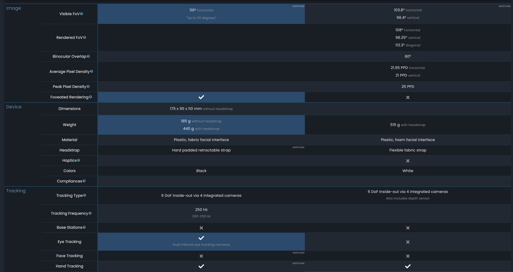Click the Eye Tracking cross in second column
Image resolution: width=513 pixels, height=272 pixels.
pyautogui.click(x=408, y=242)
